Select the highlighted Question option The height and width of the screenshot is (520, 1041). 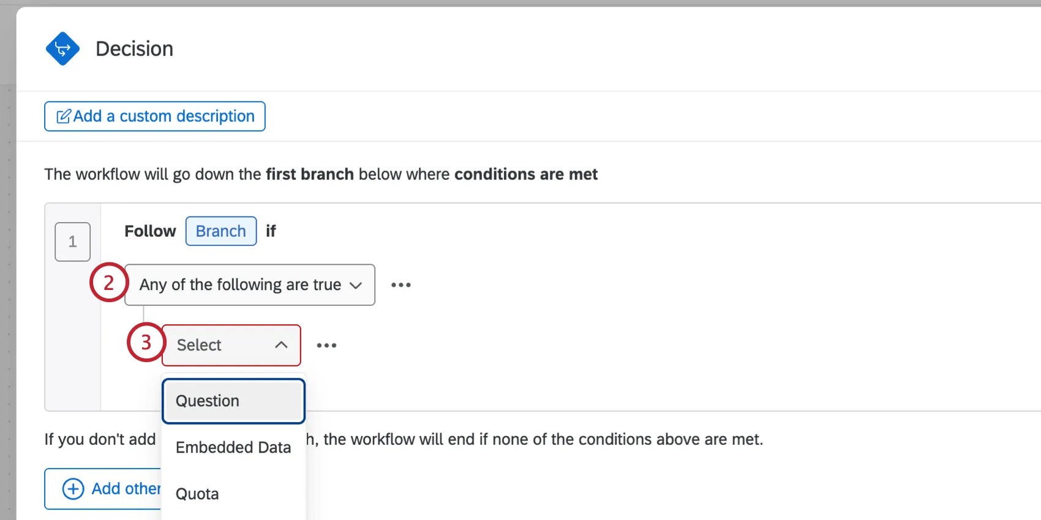tap(233, 401)
